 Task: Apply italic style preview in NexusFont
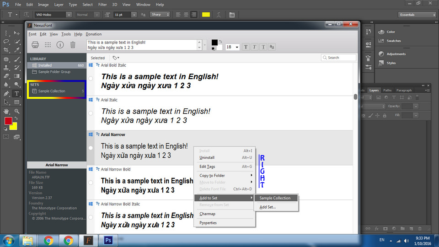[255, 47]
